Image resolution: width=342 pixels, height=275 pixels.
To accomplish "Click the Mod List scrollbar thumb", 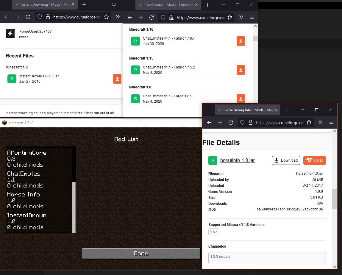I will point(74,208).
